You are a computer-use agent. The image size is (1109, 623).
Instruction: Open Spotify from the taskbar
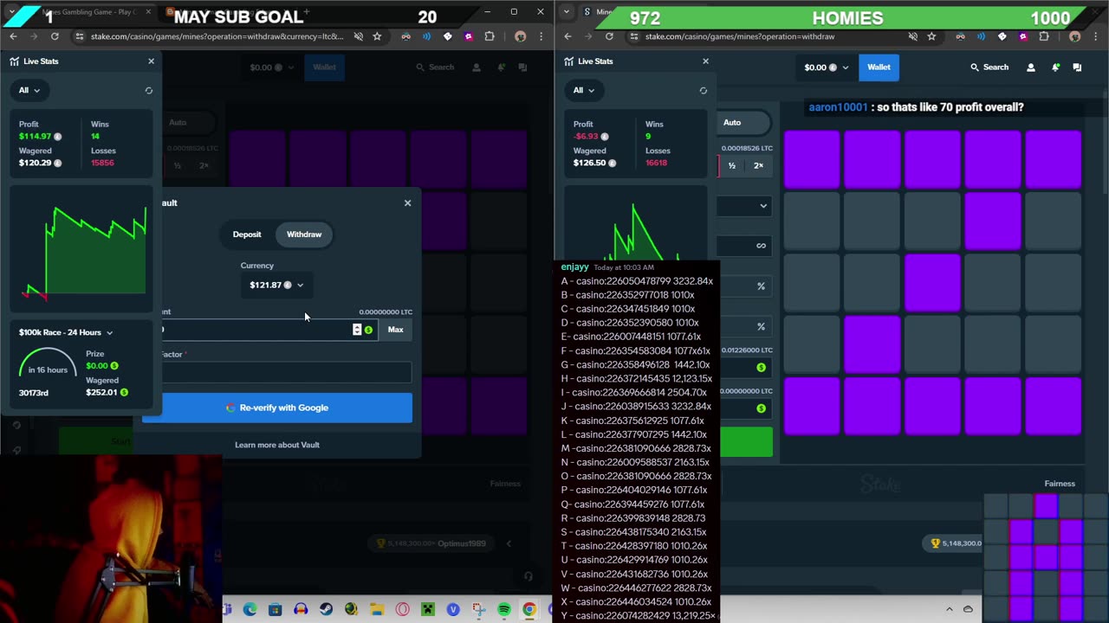pyautogui.click(x=503, y=610)
